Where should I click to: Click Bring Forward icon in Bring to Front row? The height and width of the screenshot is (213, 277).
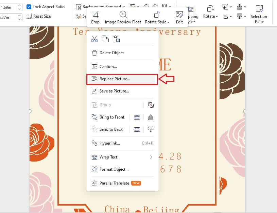click(x=151, y=117)
